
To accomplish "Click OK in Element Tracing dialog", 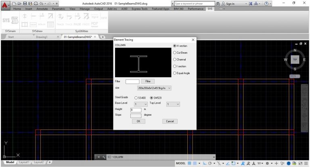I will tap(138, 121).
